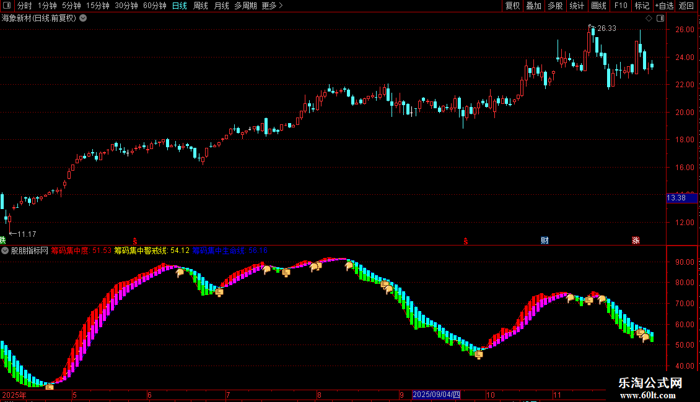Click month 10 on the time axis
This screenshot has width=700, height=402.
point(491,395)
